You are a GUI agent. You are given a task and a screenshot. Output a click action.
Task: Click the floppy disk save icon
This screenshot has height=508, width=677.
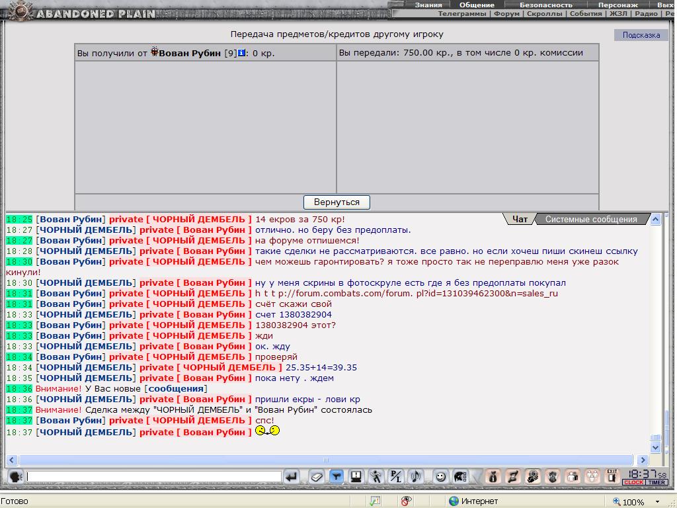click(356, 477)
